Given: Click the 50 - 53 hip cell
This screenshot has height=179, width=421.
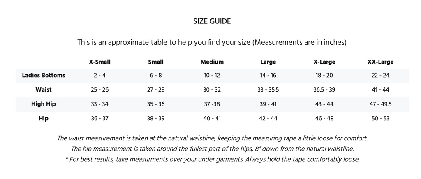Looking at the screenshot, I should click(380, 118).
